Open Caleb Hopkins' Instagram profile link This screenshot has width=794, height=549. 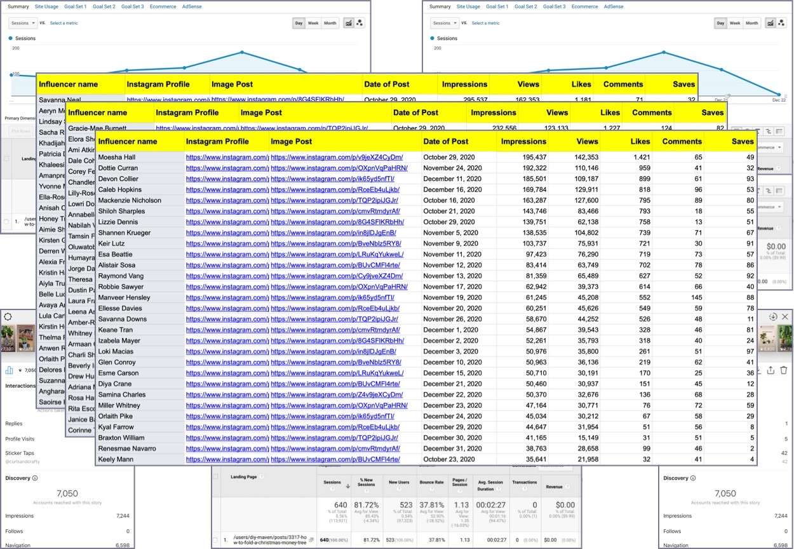tap(227, 189)
